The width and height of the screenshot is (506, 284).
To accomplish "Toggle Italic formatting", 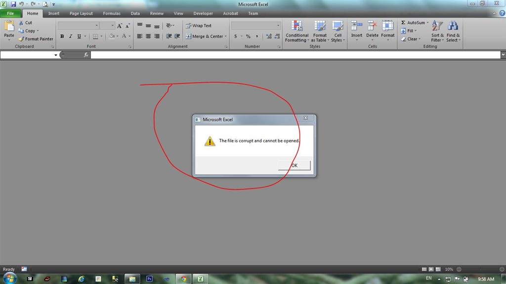I will [70, 36].
